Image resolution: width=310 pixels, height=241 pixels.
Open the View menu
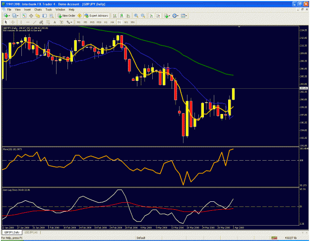click(x=17, y=9)
